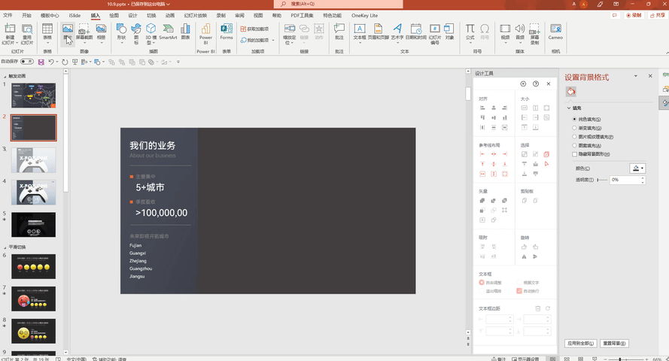
Task: Click the fill bucket icon in background pane
Action: click(571, 92)
